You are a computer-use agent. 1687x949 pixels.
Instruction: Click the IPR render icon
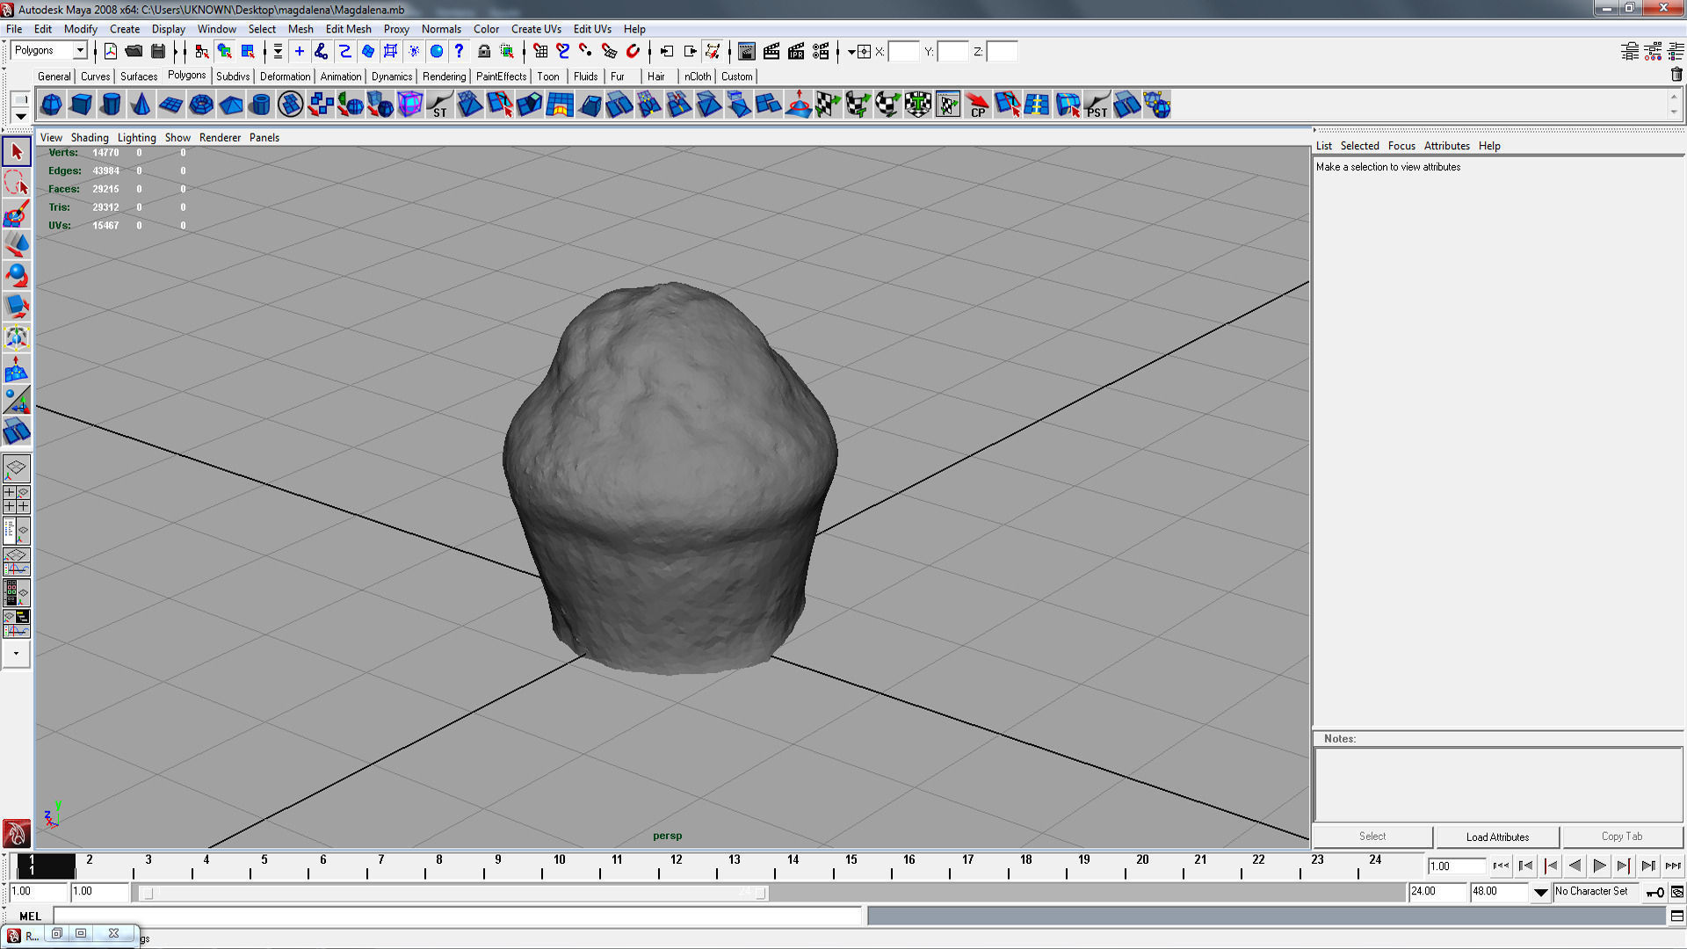pos(796,51)
